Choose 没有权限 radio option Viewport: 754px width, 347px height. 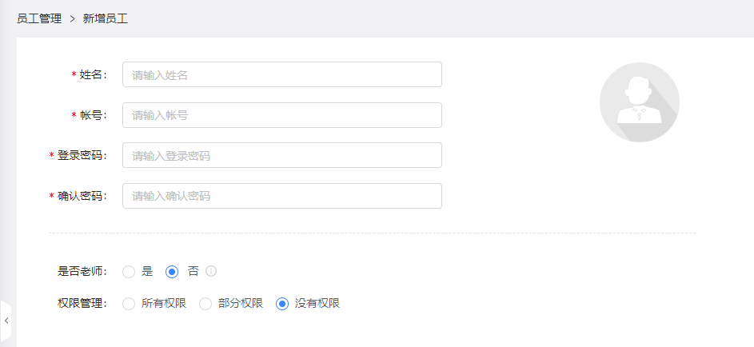click(x=282, y=304)
